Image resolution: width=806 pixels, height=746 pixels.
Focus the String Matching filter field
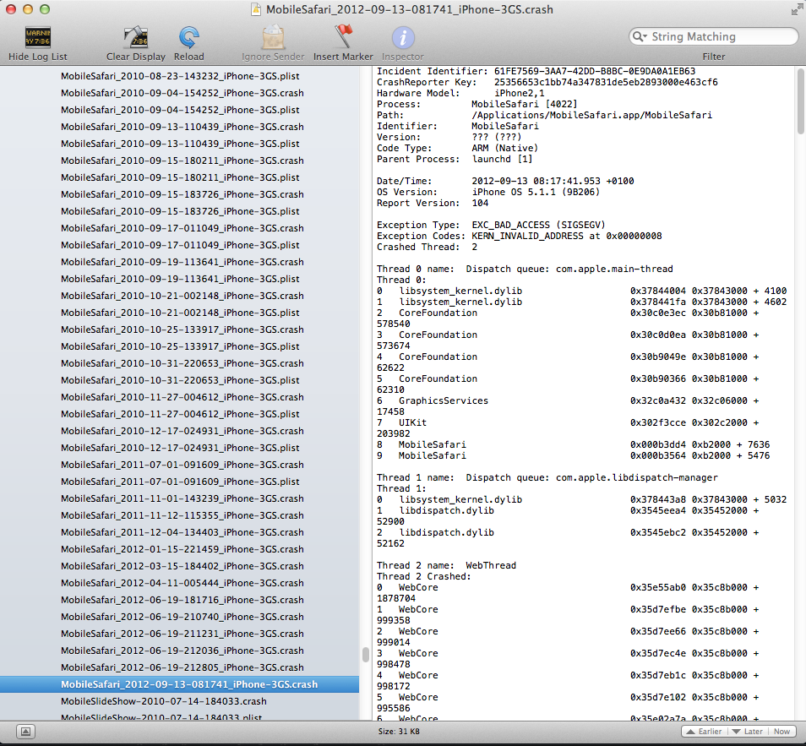click(713, 36)
